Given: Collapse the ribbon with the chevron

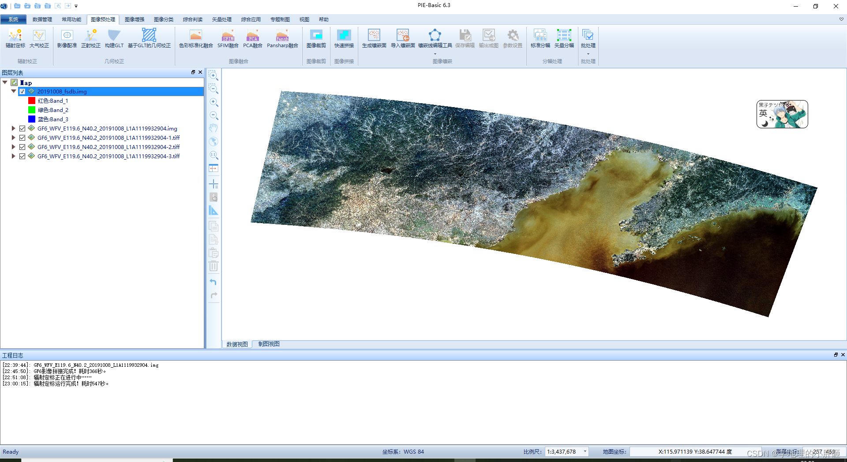Looking at the screenshot, I should click(841, 19).
